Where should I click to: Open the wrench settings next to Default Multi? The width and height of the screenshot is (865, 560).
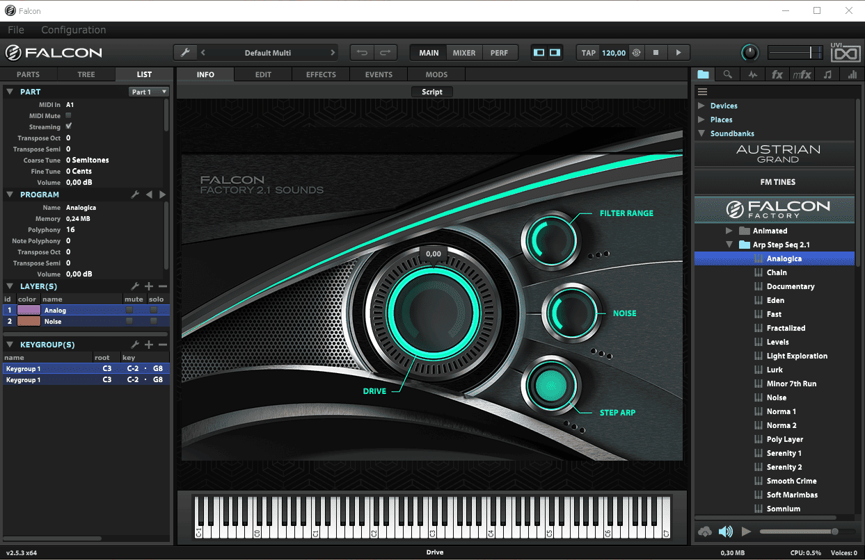click(185, 53)
